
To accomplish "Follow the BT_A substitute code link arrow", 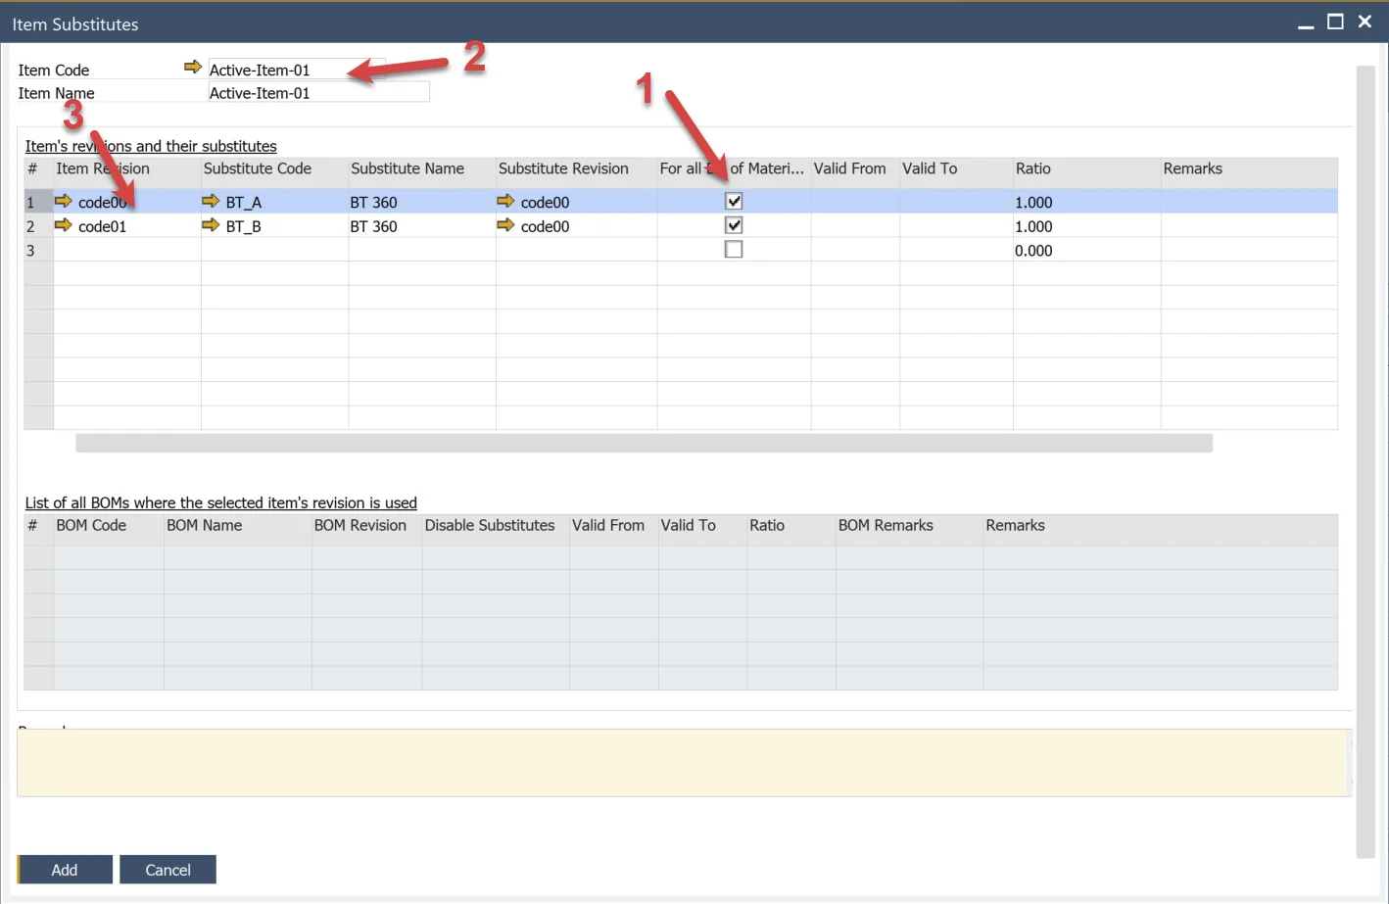I will [211, 201].
